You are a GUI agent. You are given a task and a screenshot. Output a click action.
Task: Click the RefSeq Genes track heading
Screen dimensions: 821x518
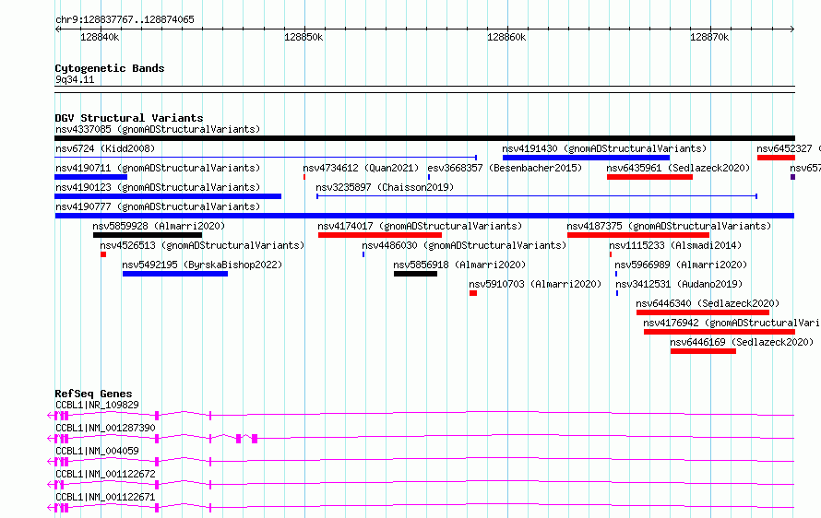pyautogui.click(x=94, y=394)
